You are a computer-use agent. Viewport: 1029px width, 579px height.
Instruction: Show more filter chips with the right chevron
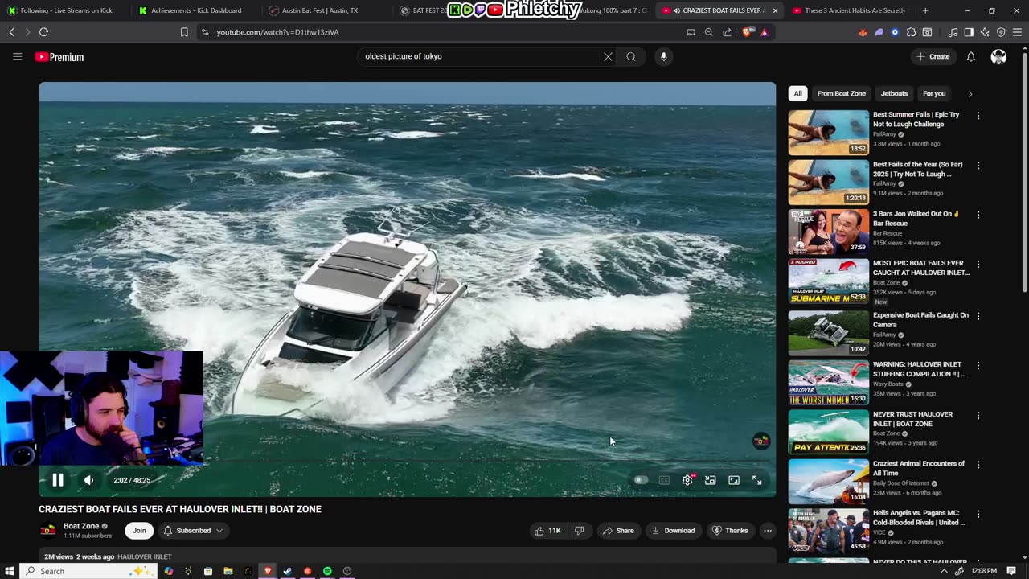coord(970,93)
